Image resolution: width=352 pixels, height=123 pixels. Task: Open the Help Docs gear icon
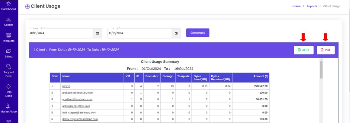8,86
